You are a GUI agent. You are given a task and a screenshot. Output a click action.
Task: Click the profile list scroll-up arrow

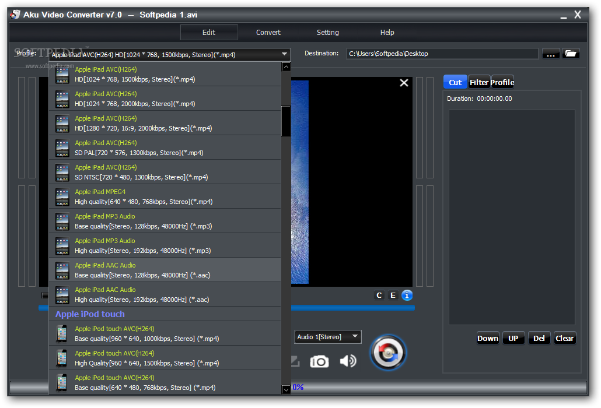(286, 67)
